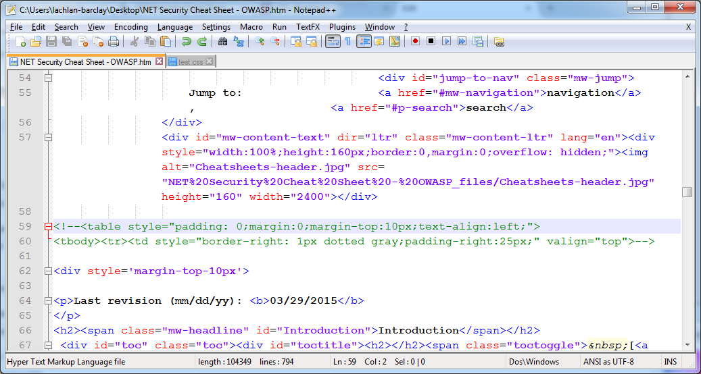Close the NET Security Cheat Sheet tab X
Viewport: 701px width, 374px height.
pos(158,61)
